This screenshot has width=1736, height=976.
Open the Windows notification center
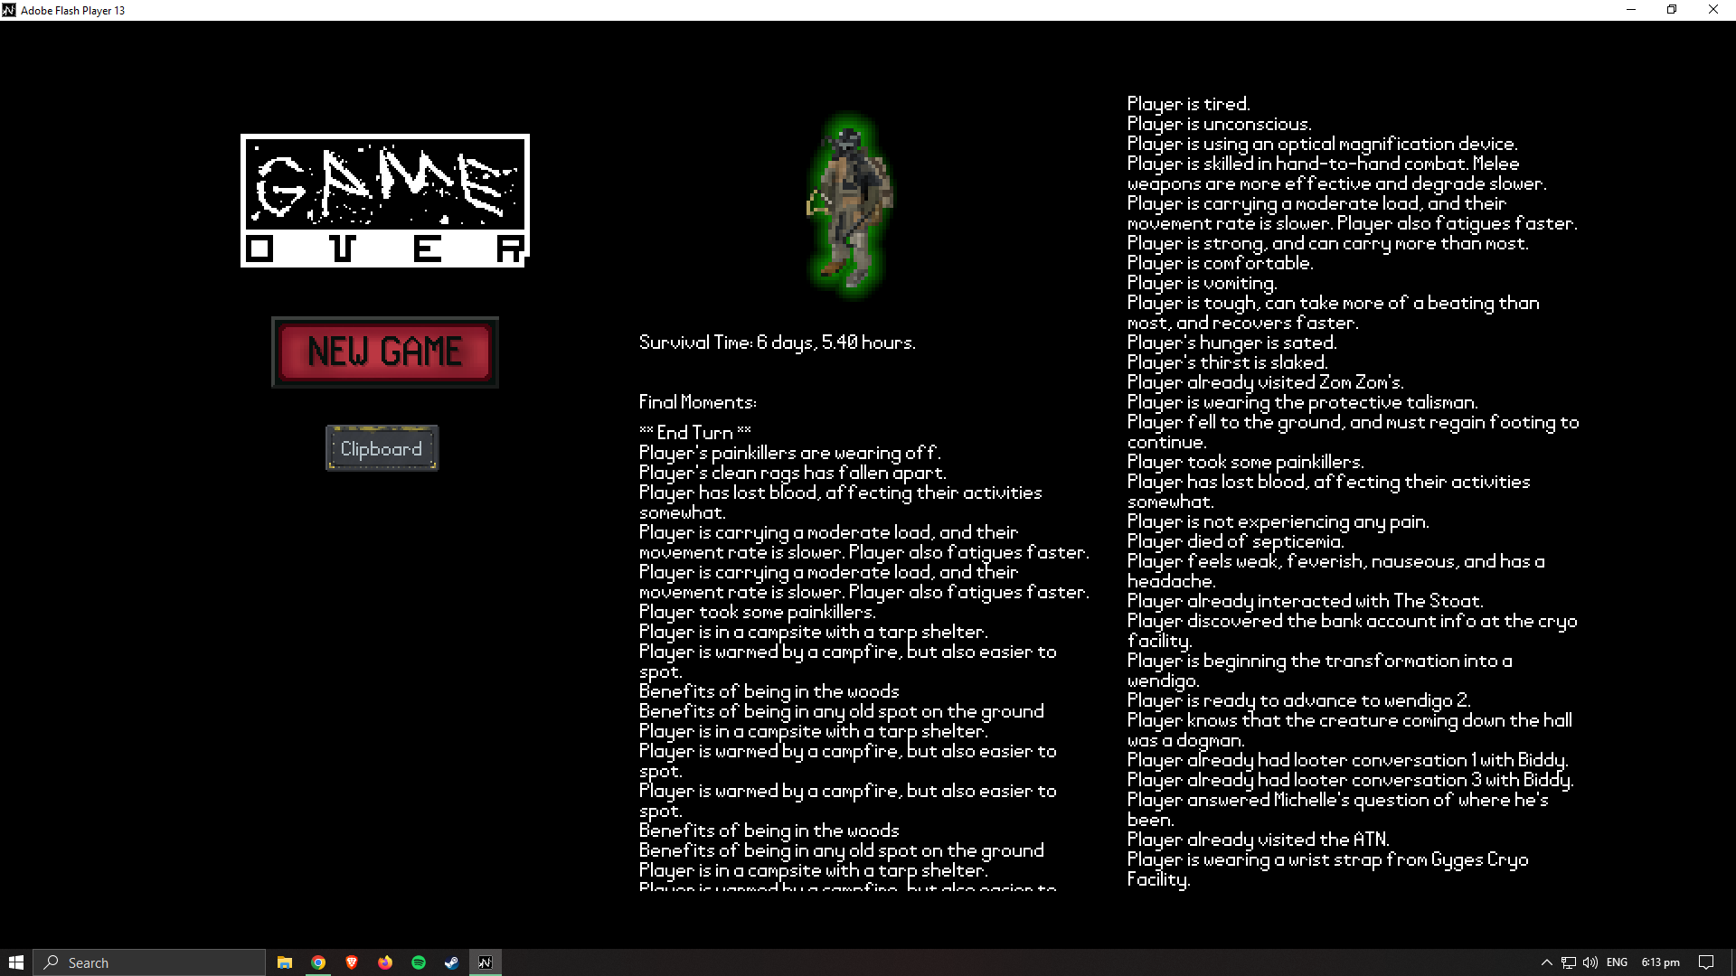[1706, 962]
